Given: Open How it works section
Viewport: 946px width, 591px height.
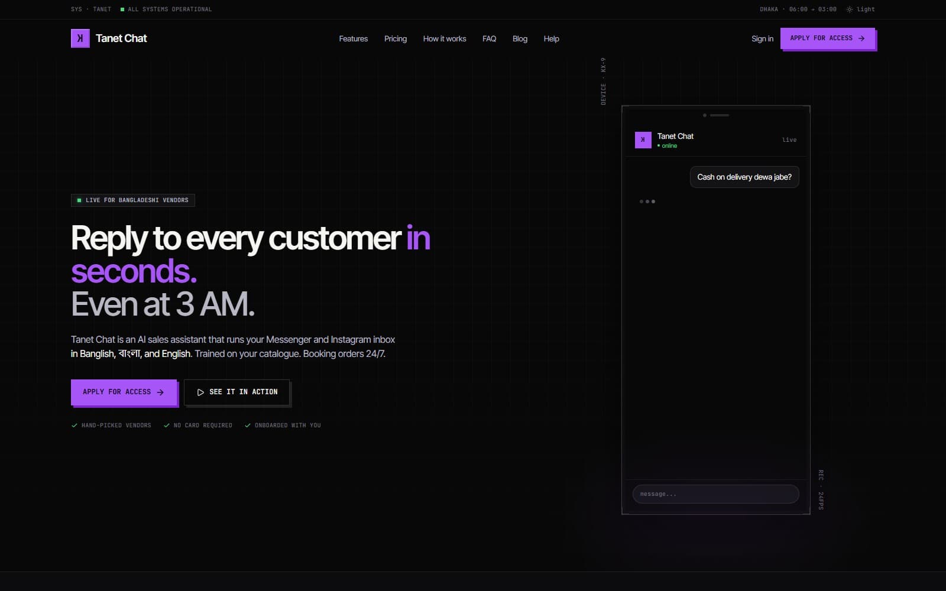Looking at the screenshot, I should click(x=445, y=39).
